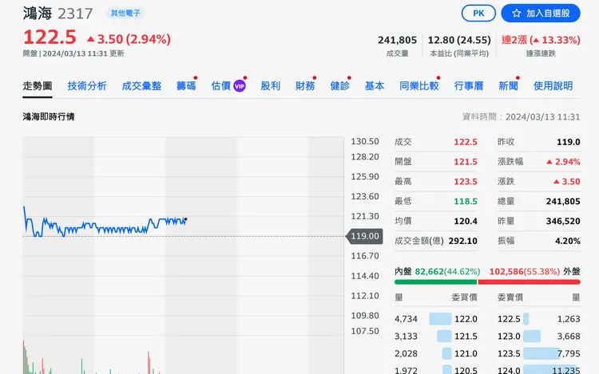Viewport: 599px width, 374px height.
Task: Click the 成交金額(億) 292.10 value
Action: [462, 241]
